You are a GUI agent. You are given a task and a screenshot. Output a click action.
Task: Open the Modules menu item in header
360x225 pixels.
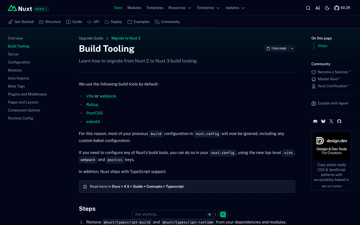(x=134, y=8)
